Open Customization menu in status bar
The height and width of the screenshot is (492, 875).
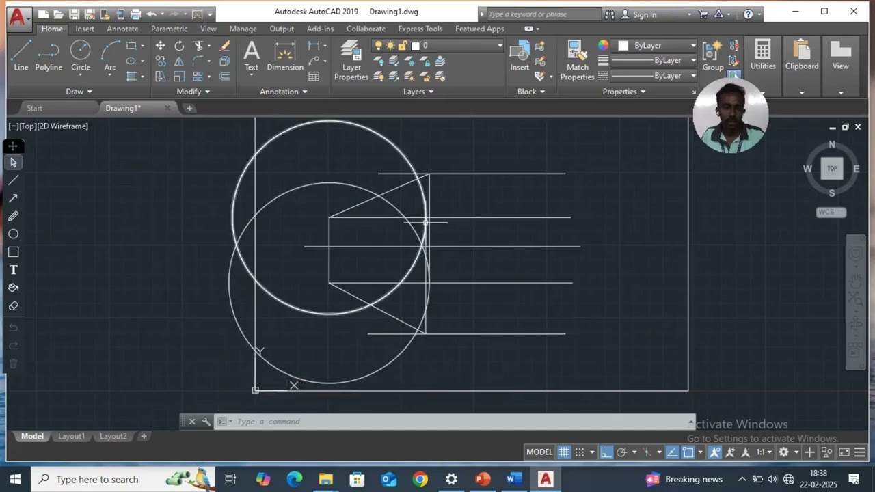tap(860, 452)
